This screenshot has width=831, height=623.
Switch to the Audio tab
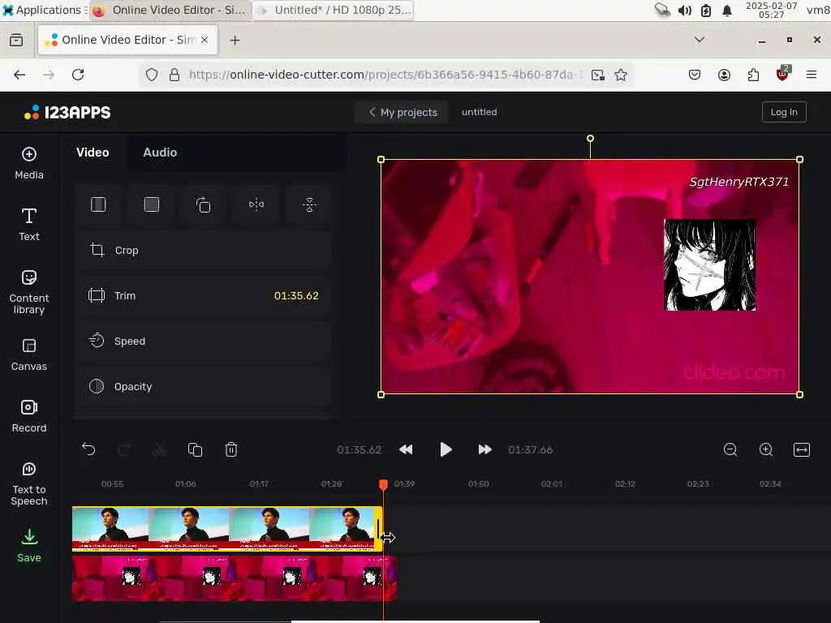(160, 153)
